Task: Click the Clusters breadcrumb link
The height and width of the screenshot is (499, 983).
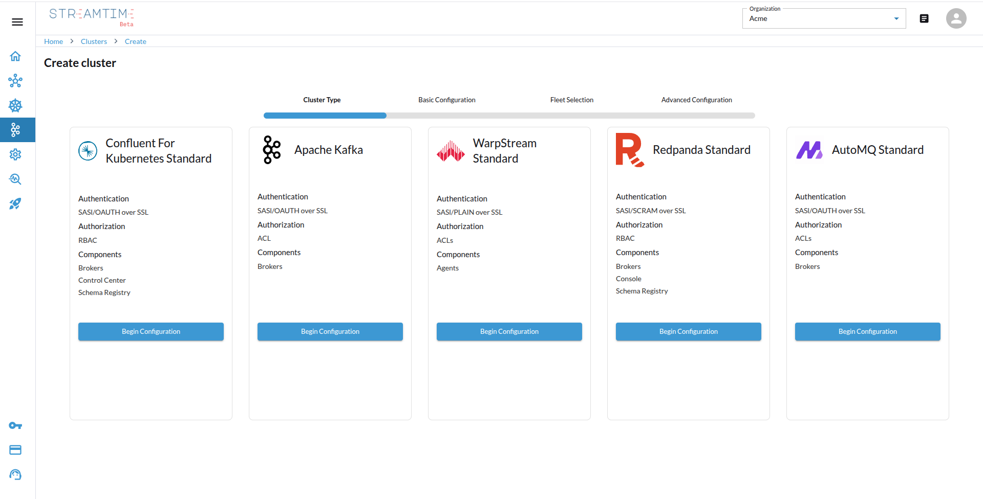Action: tap(94, 41)
